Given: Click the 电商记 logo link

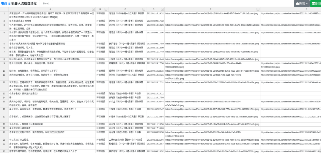Looking at the screenshot, I should click(x=5, y=4).
